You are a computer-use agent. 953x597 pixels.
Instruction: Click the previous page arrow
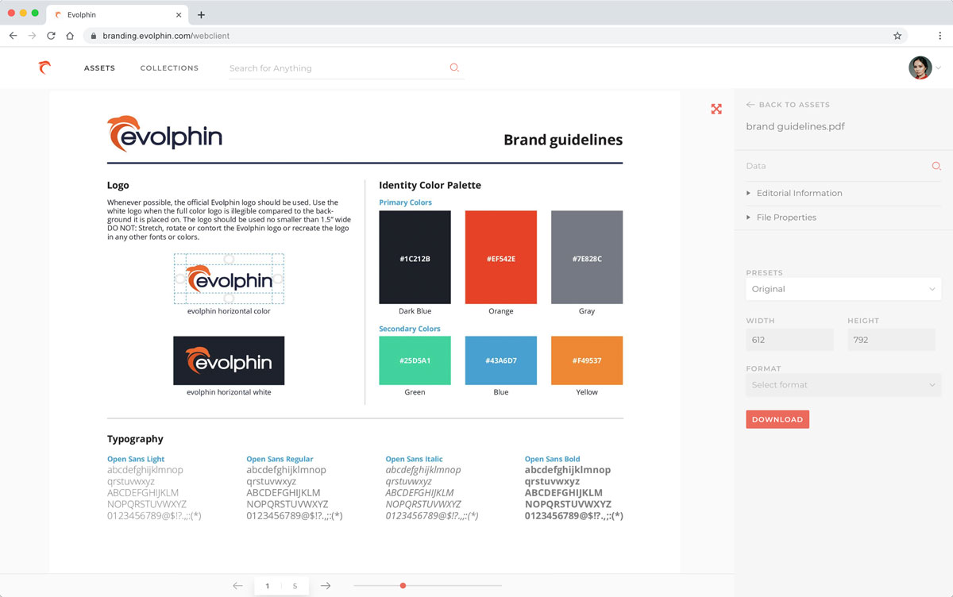tap(237, 586)
